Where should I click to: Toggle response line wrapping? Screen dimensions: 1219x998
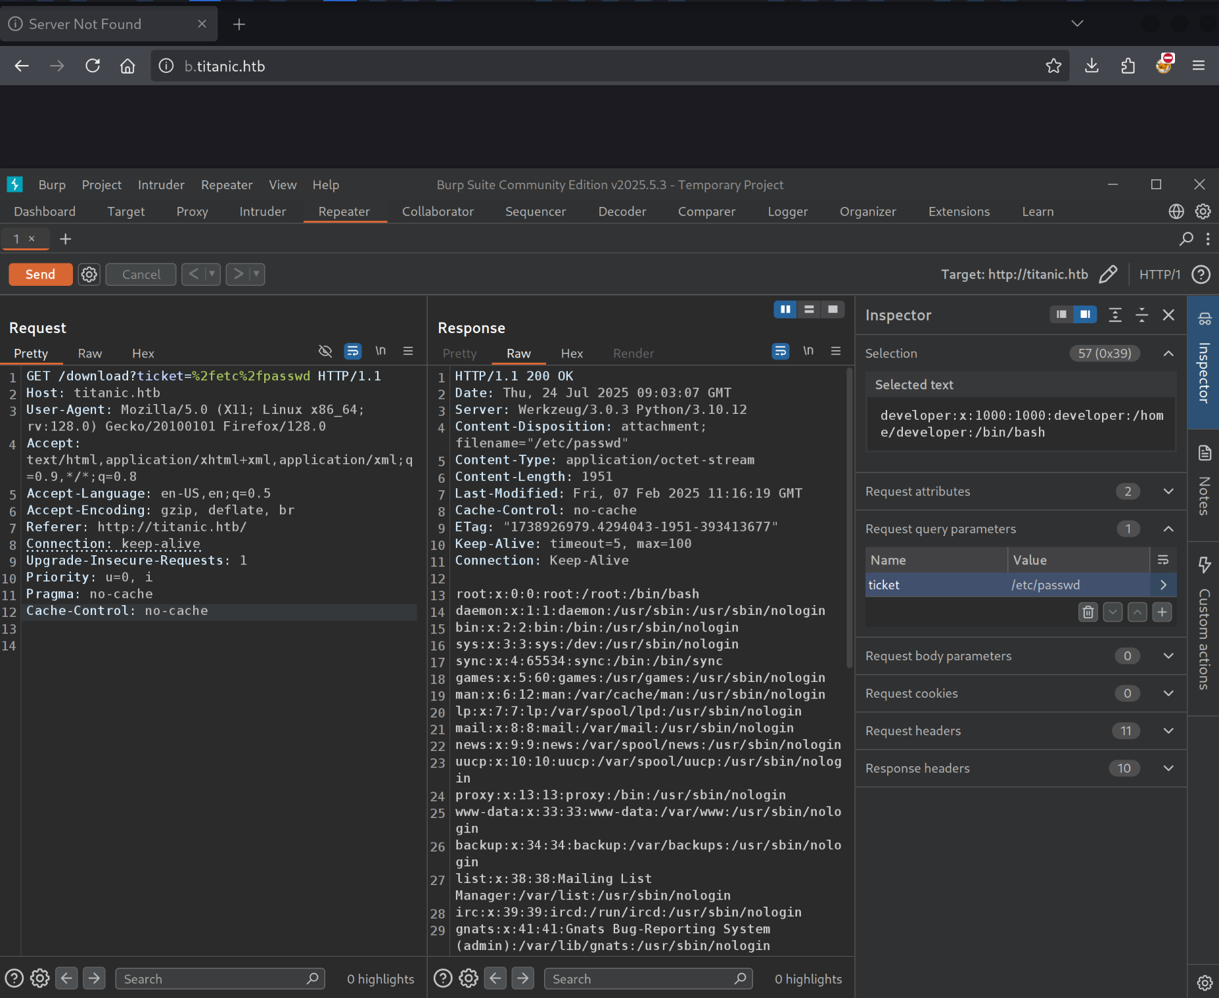781,351
